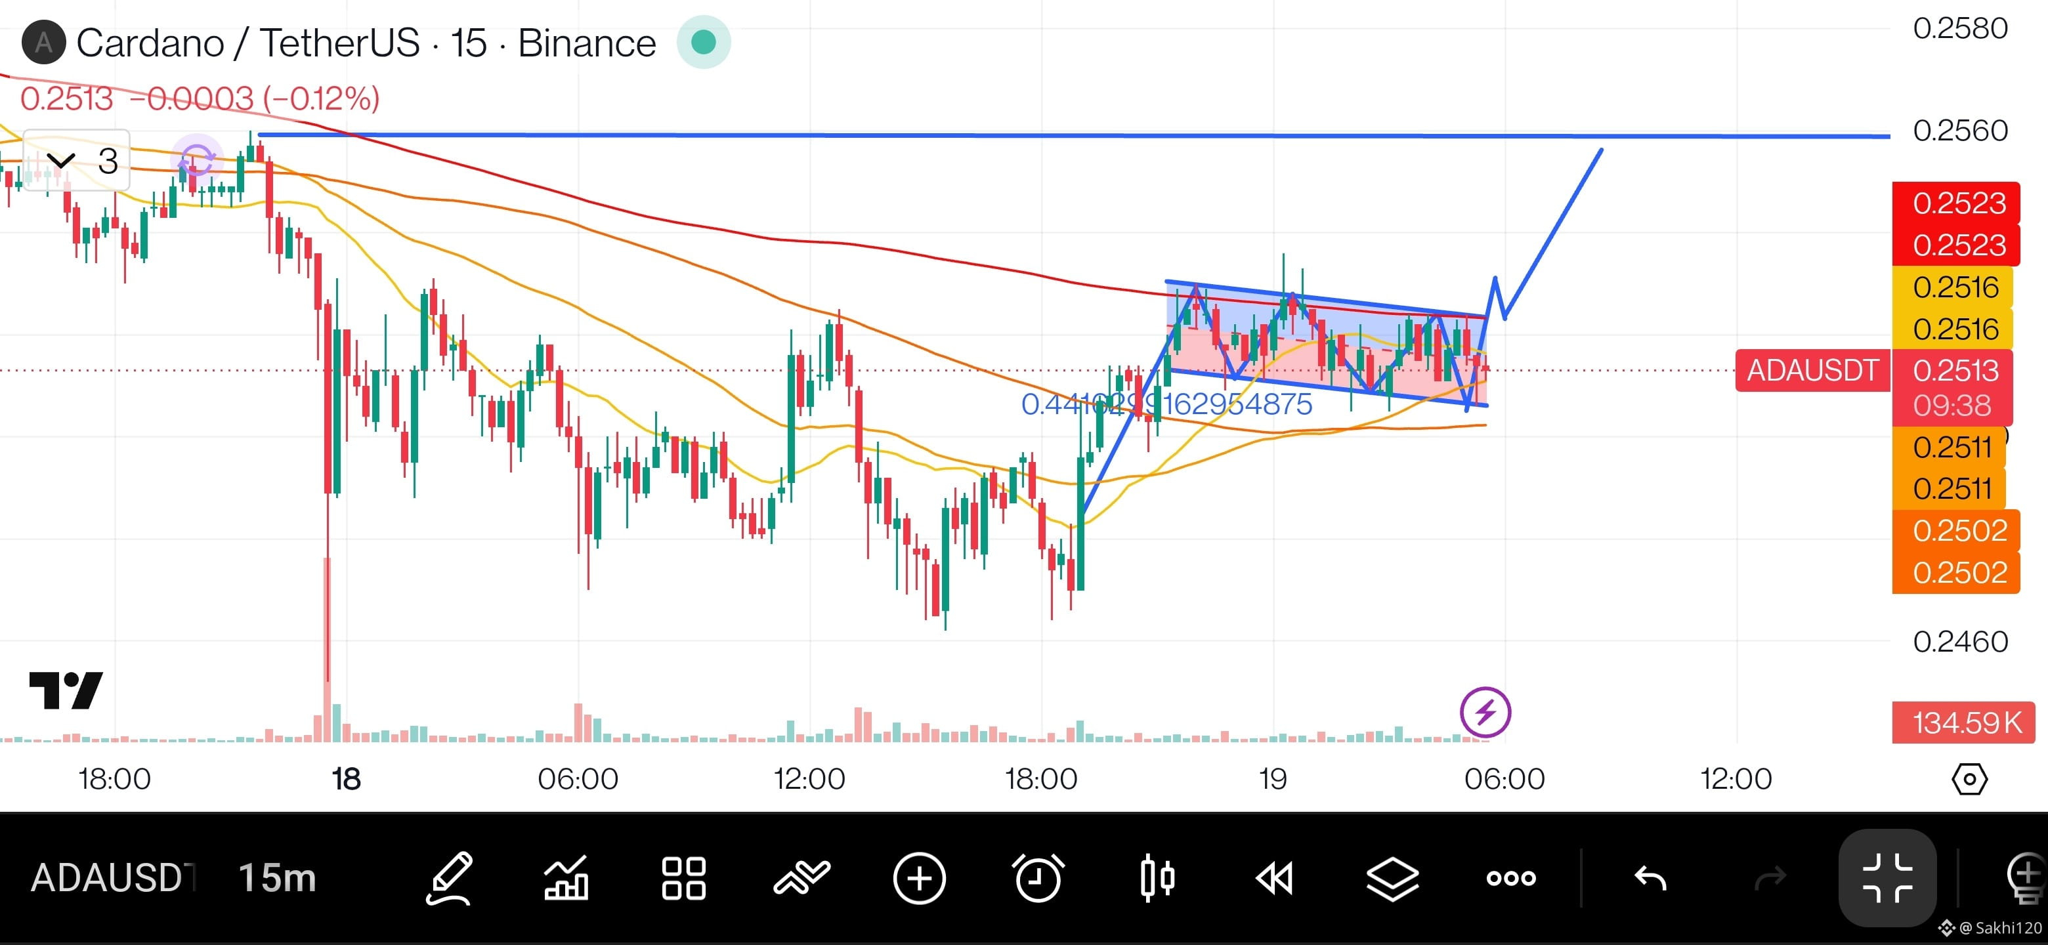This screenshot has height=945, width=2048.
Task: Tap the 0.2580 price axis label
Action: [x=1961, y=29]
